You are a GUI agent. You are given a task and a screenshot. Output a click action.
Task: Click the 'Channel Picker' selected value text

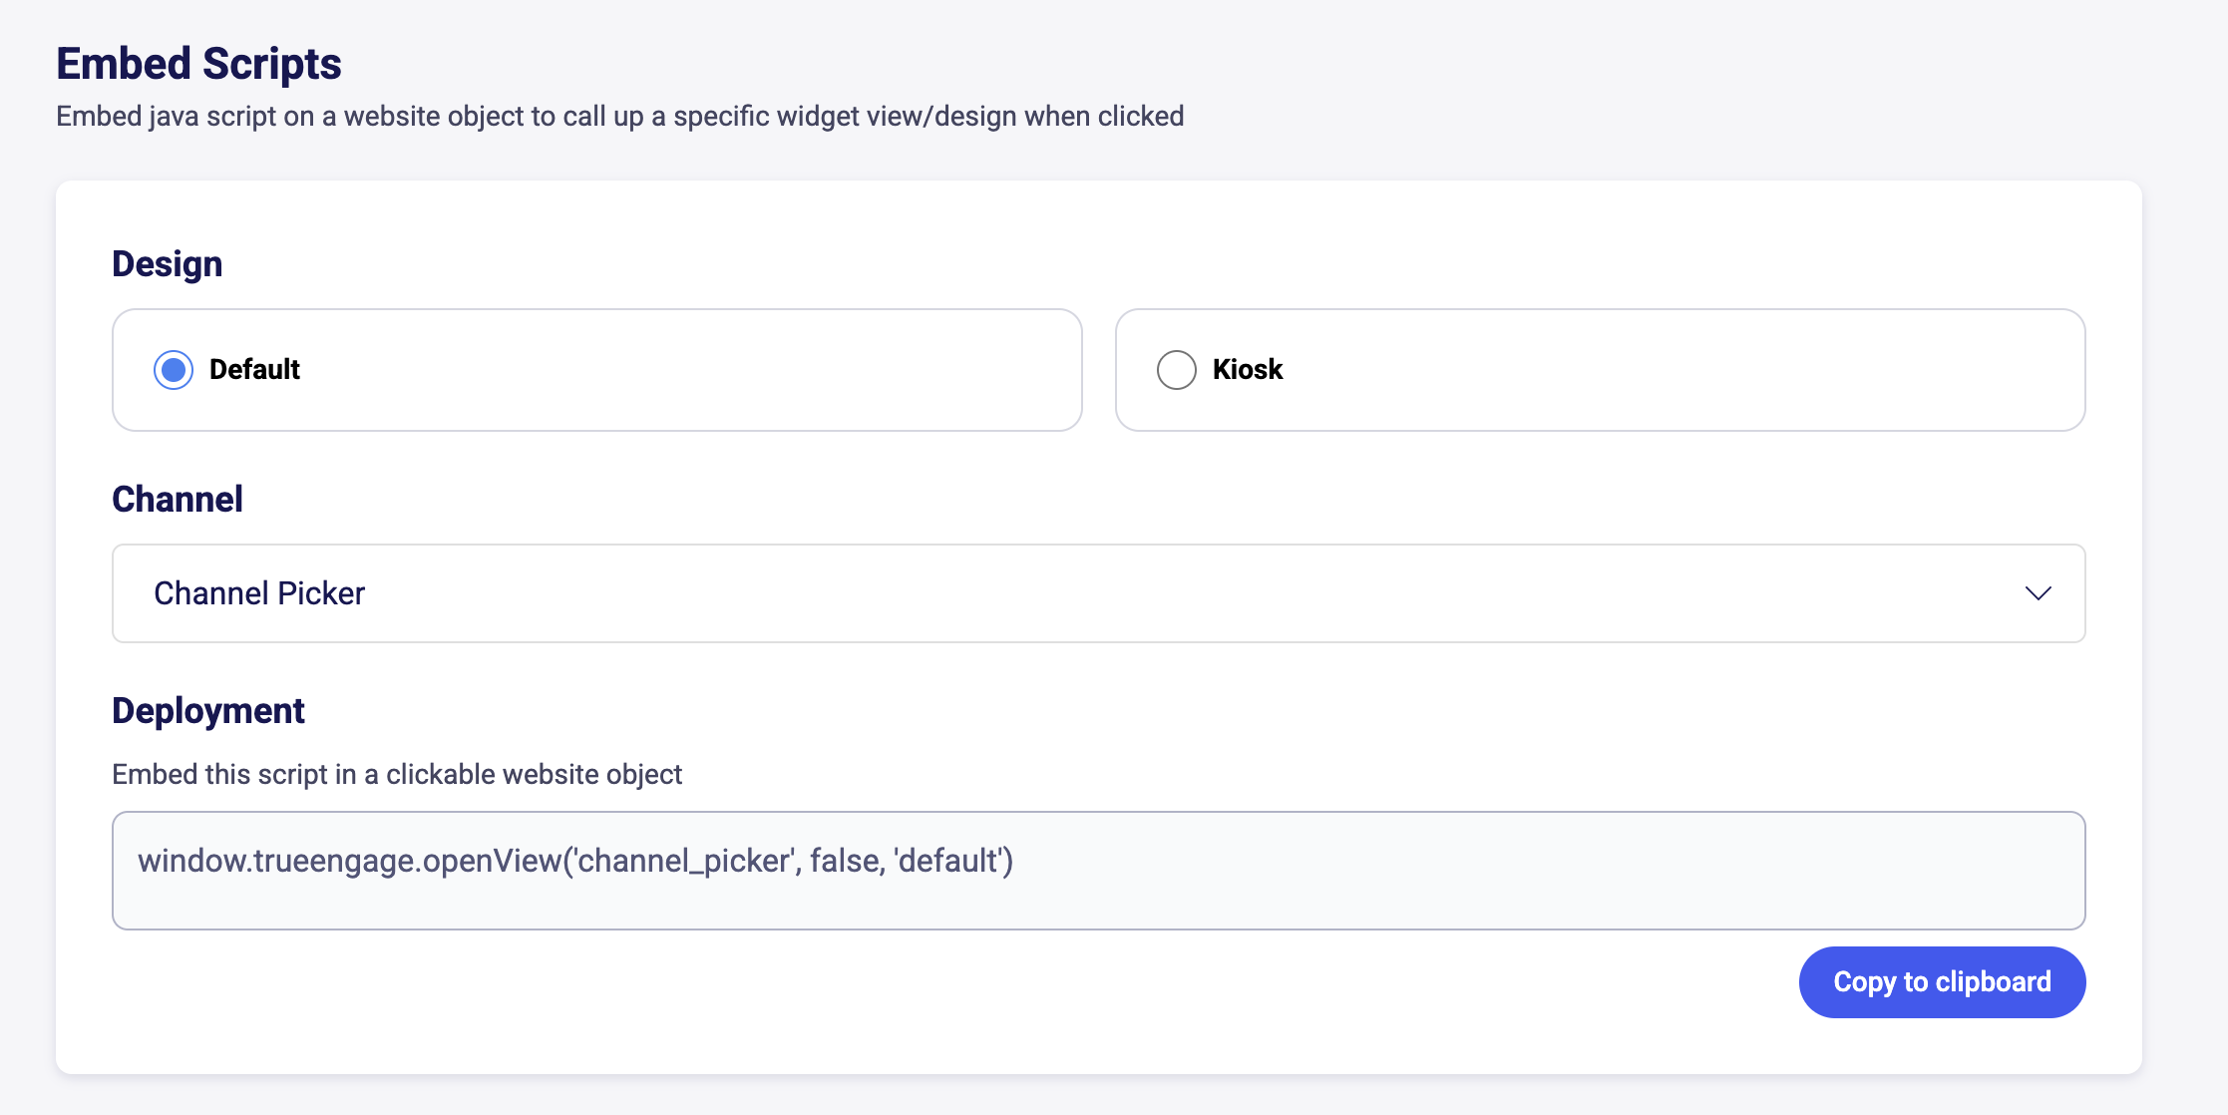coord(259,593)
